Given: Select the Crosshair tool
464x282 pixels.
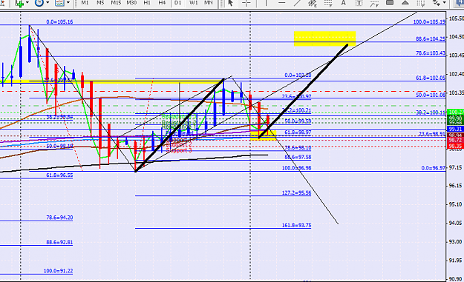Looking at the screenshot, I should 246,3.
